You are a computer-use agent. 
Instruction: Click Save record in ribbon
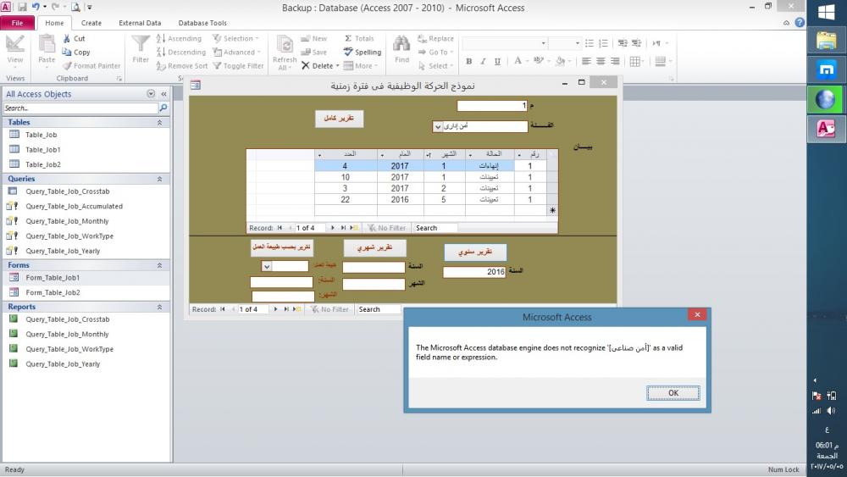[314, 53]
